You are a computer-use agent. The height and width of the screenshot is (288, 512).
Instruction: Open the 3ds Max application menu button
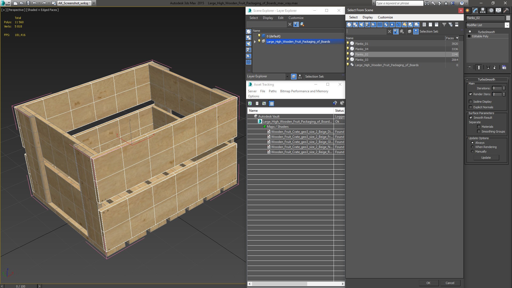5,3
